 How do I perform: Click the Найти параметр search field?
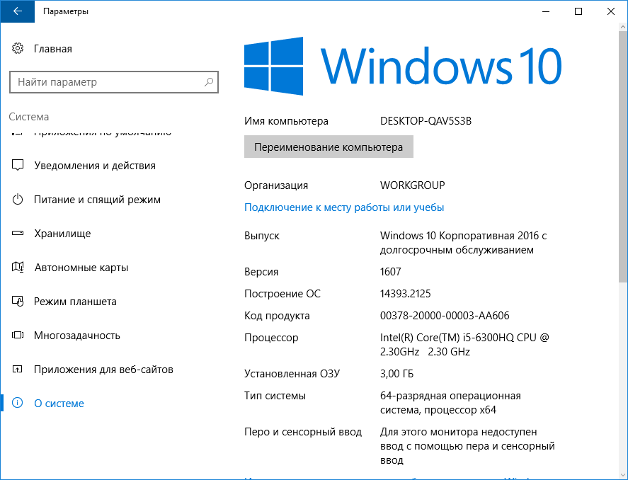106,82
